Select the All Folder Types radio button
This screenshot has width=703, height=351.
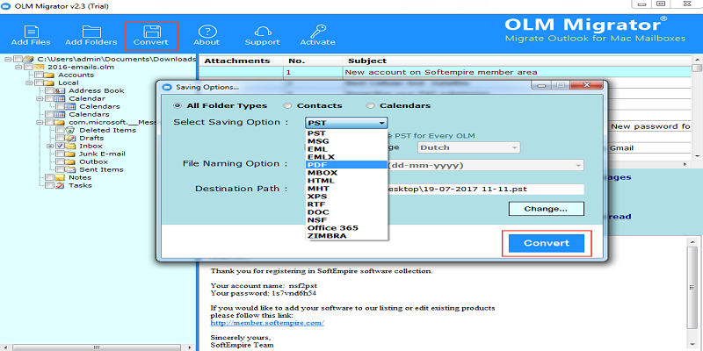[x=178, y=105]
